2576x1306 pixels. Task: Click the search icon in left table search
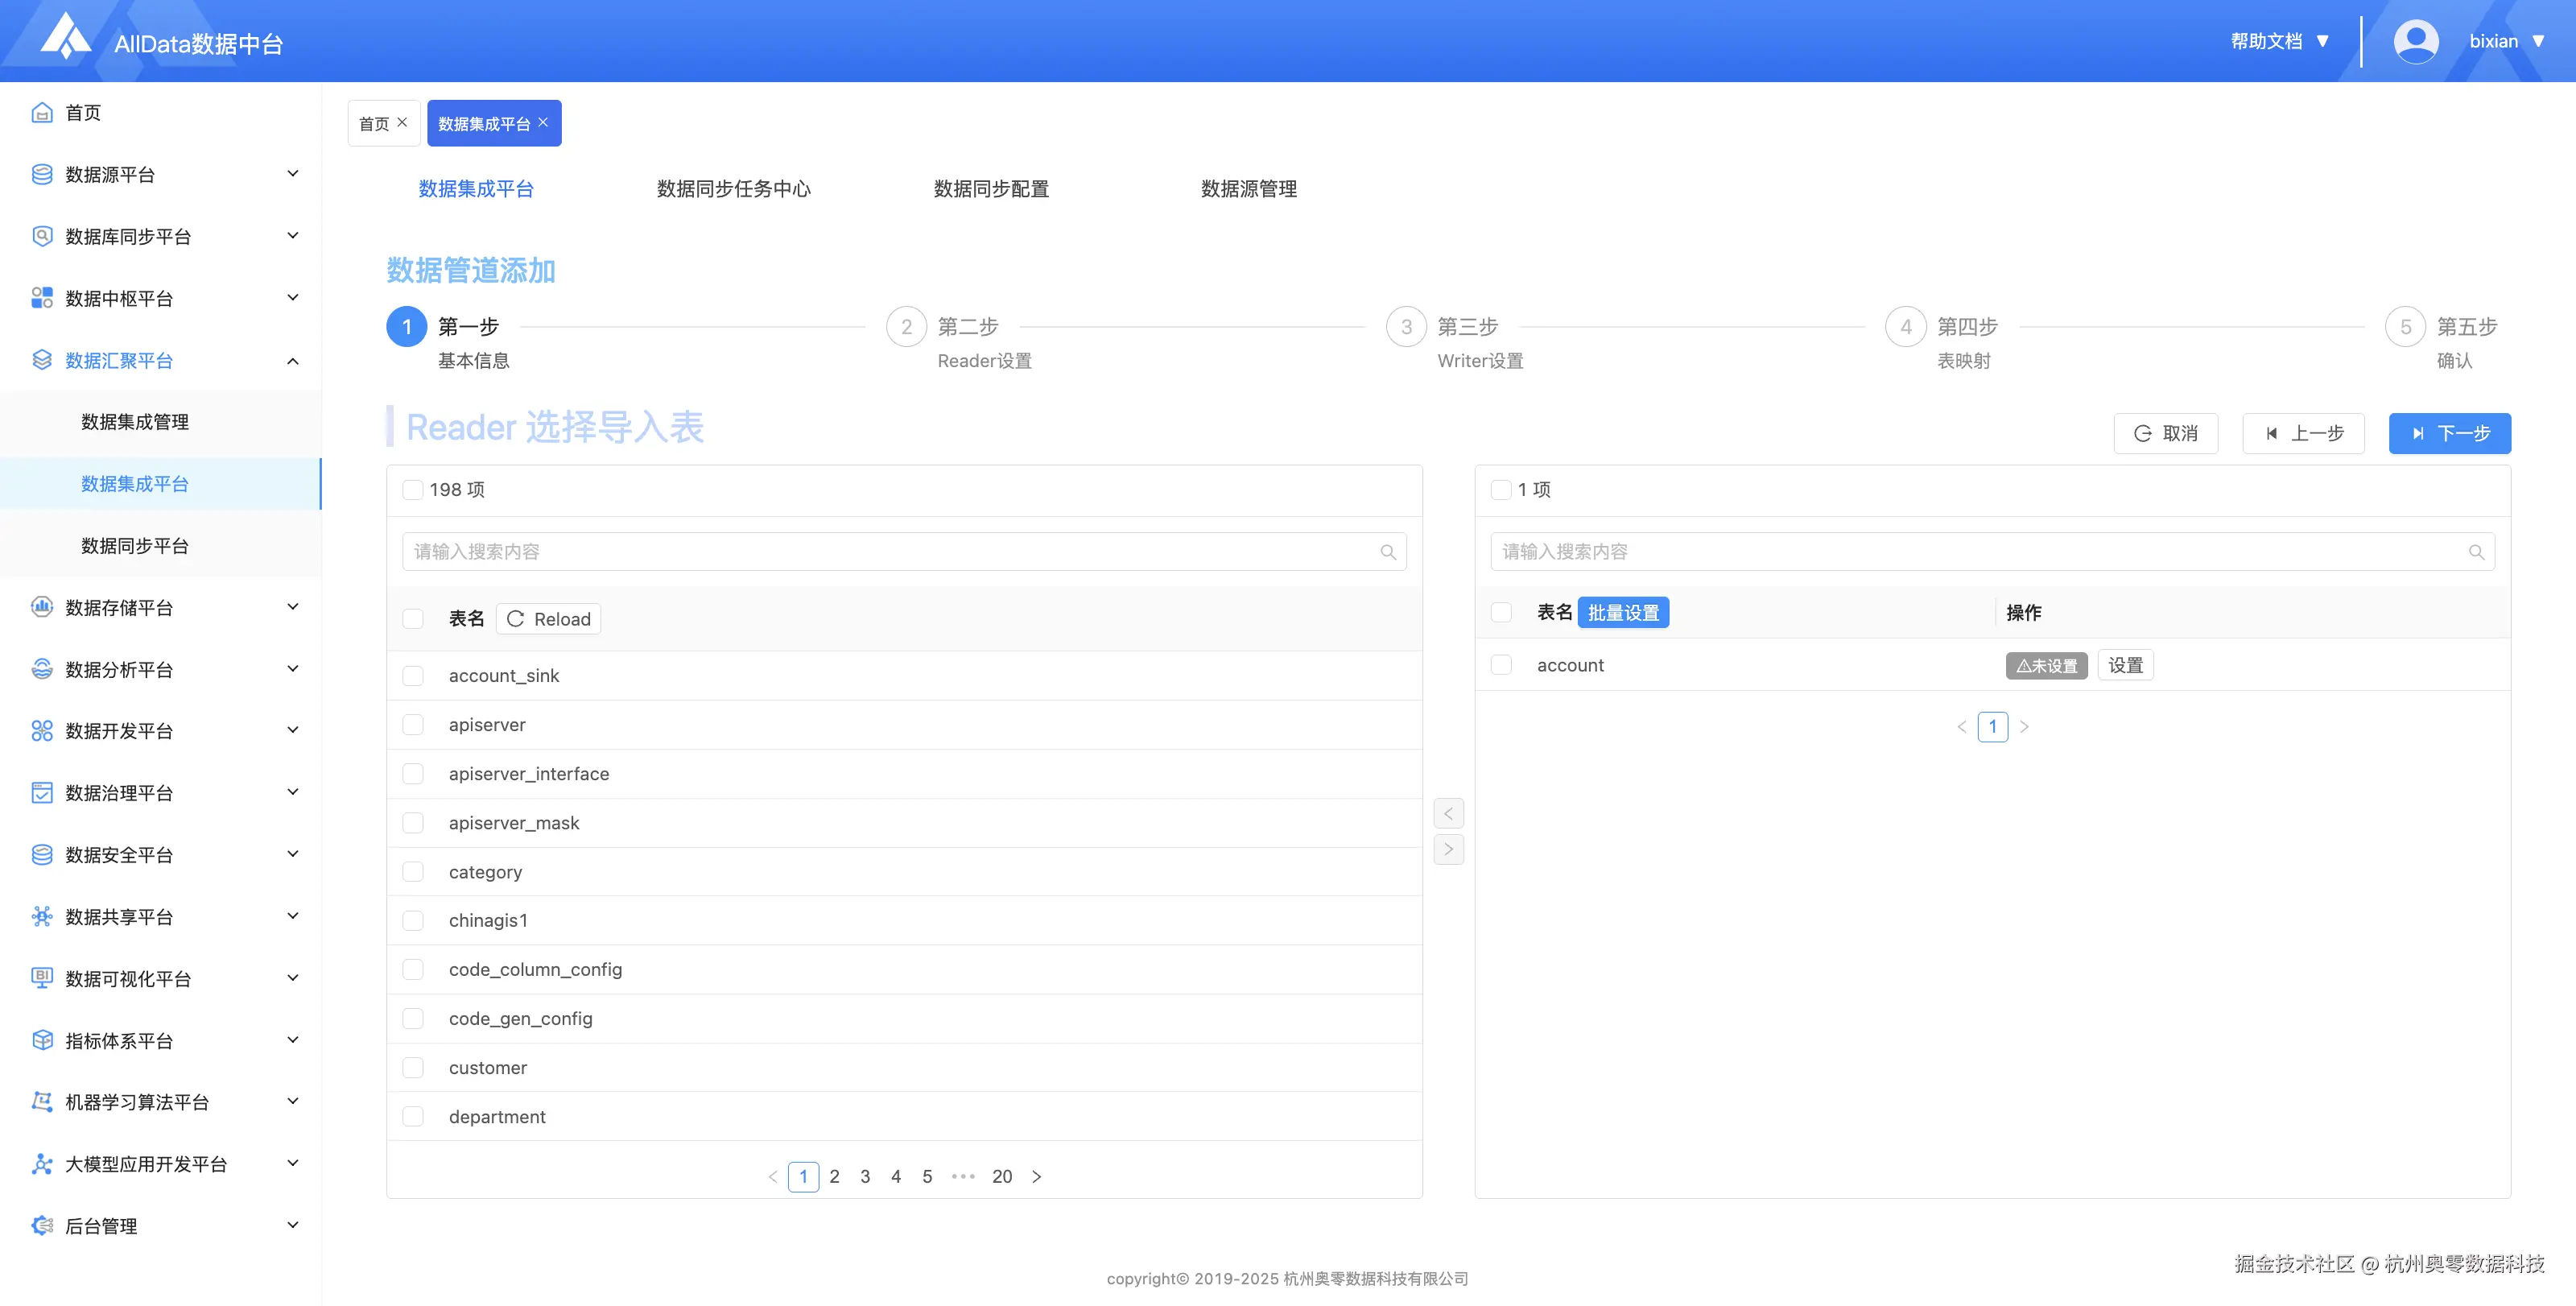pos(1388,552)
